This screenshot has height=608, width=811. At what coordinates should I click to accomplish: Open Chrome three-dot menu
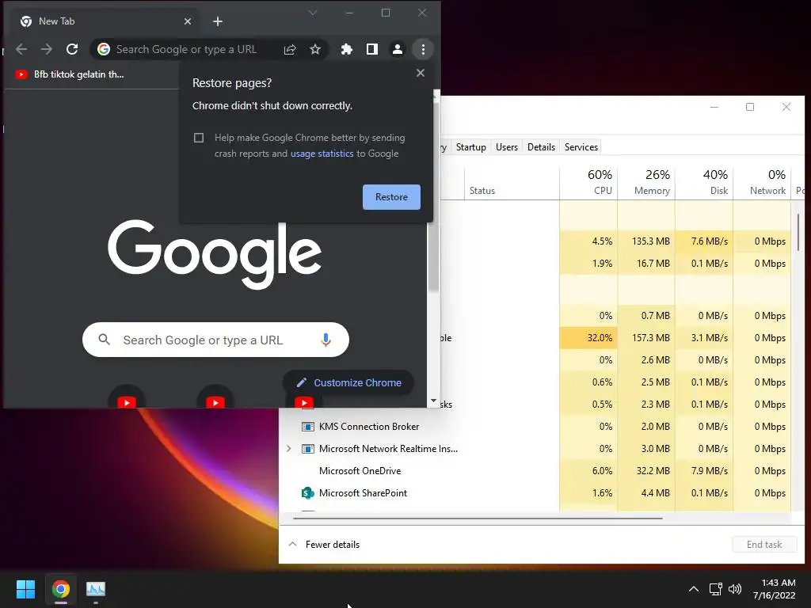(423, 49)
